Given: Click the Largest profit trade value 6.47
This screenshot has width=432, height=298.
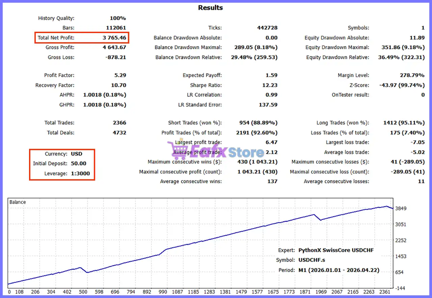Looking at the screenshot, I should point(272,142).
